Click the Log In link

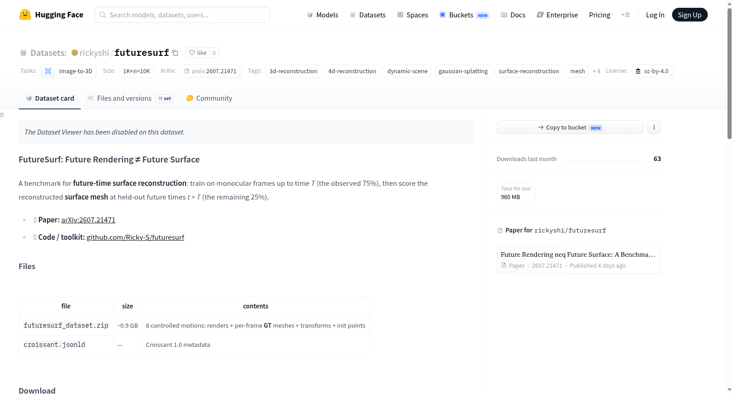[655, 15]
